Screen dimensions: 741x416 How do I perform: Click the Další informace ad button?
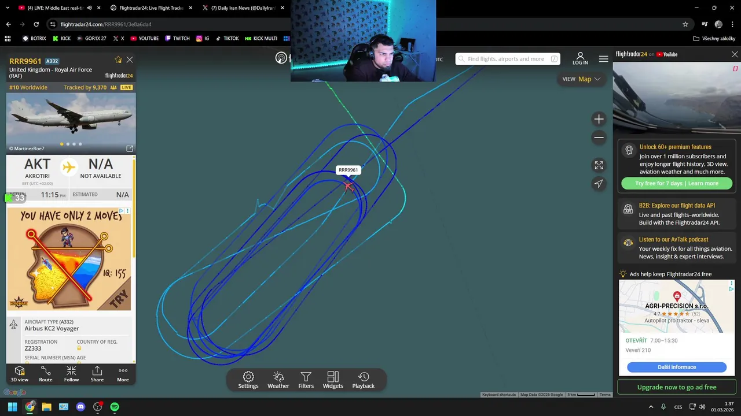677,367
